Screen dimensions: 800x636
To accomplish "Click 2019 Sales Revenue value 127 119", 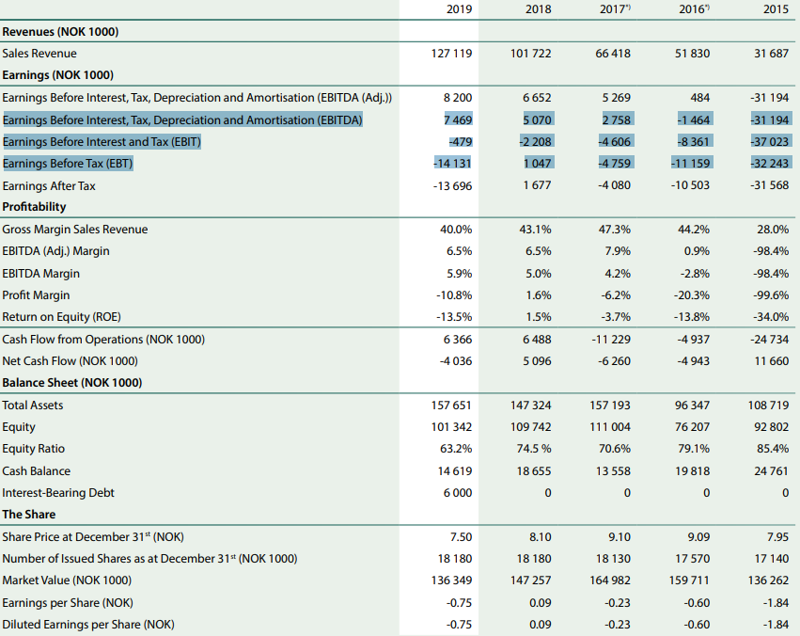I will [452, 53].
